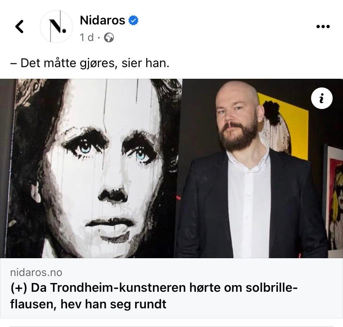Viewport: 343px width, 327px height.
Task: Tap the globe public audience icon
Action: point(109,38)
